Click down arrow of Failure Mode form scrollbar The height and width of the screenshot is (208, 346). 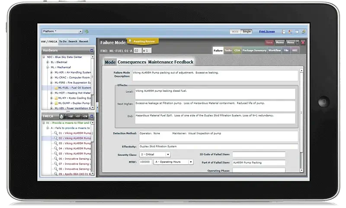click(301, 170)
